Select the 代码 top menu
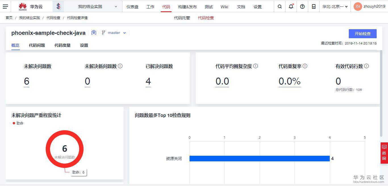The width and height of the screenshot is (388, 186). pyautogui.click(x=166, y=7)
